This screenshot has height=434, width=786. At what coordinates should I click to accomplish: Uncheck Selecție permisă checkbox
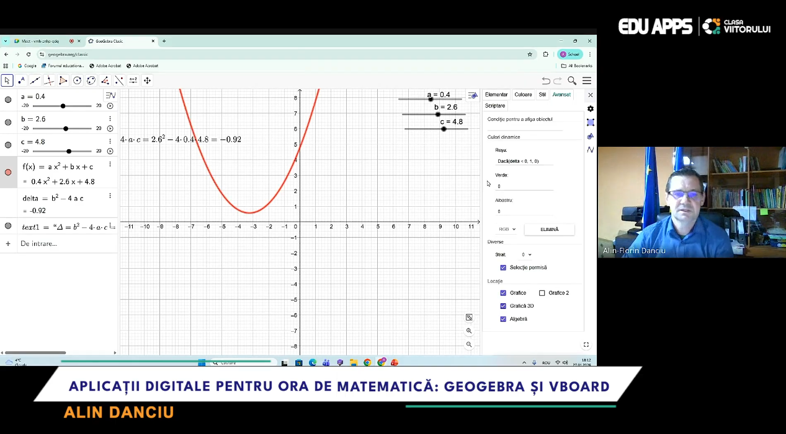pos(503,267)
